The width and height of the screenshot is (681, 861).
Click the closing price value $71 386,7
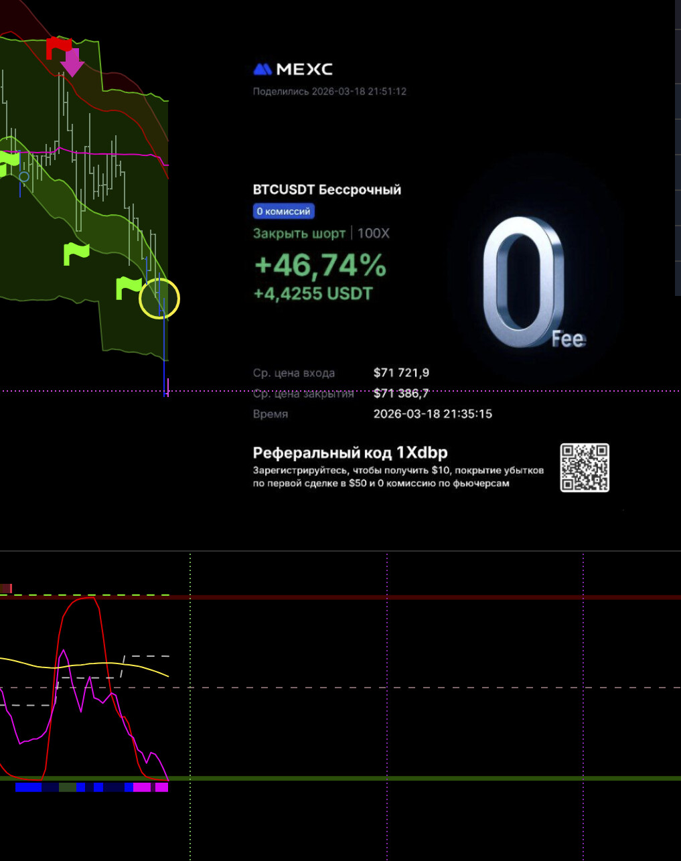coord(401,394)
